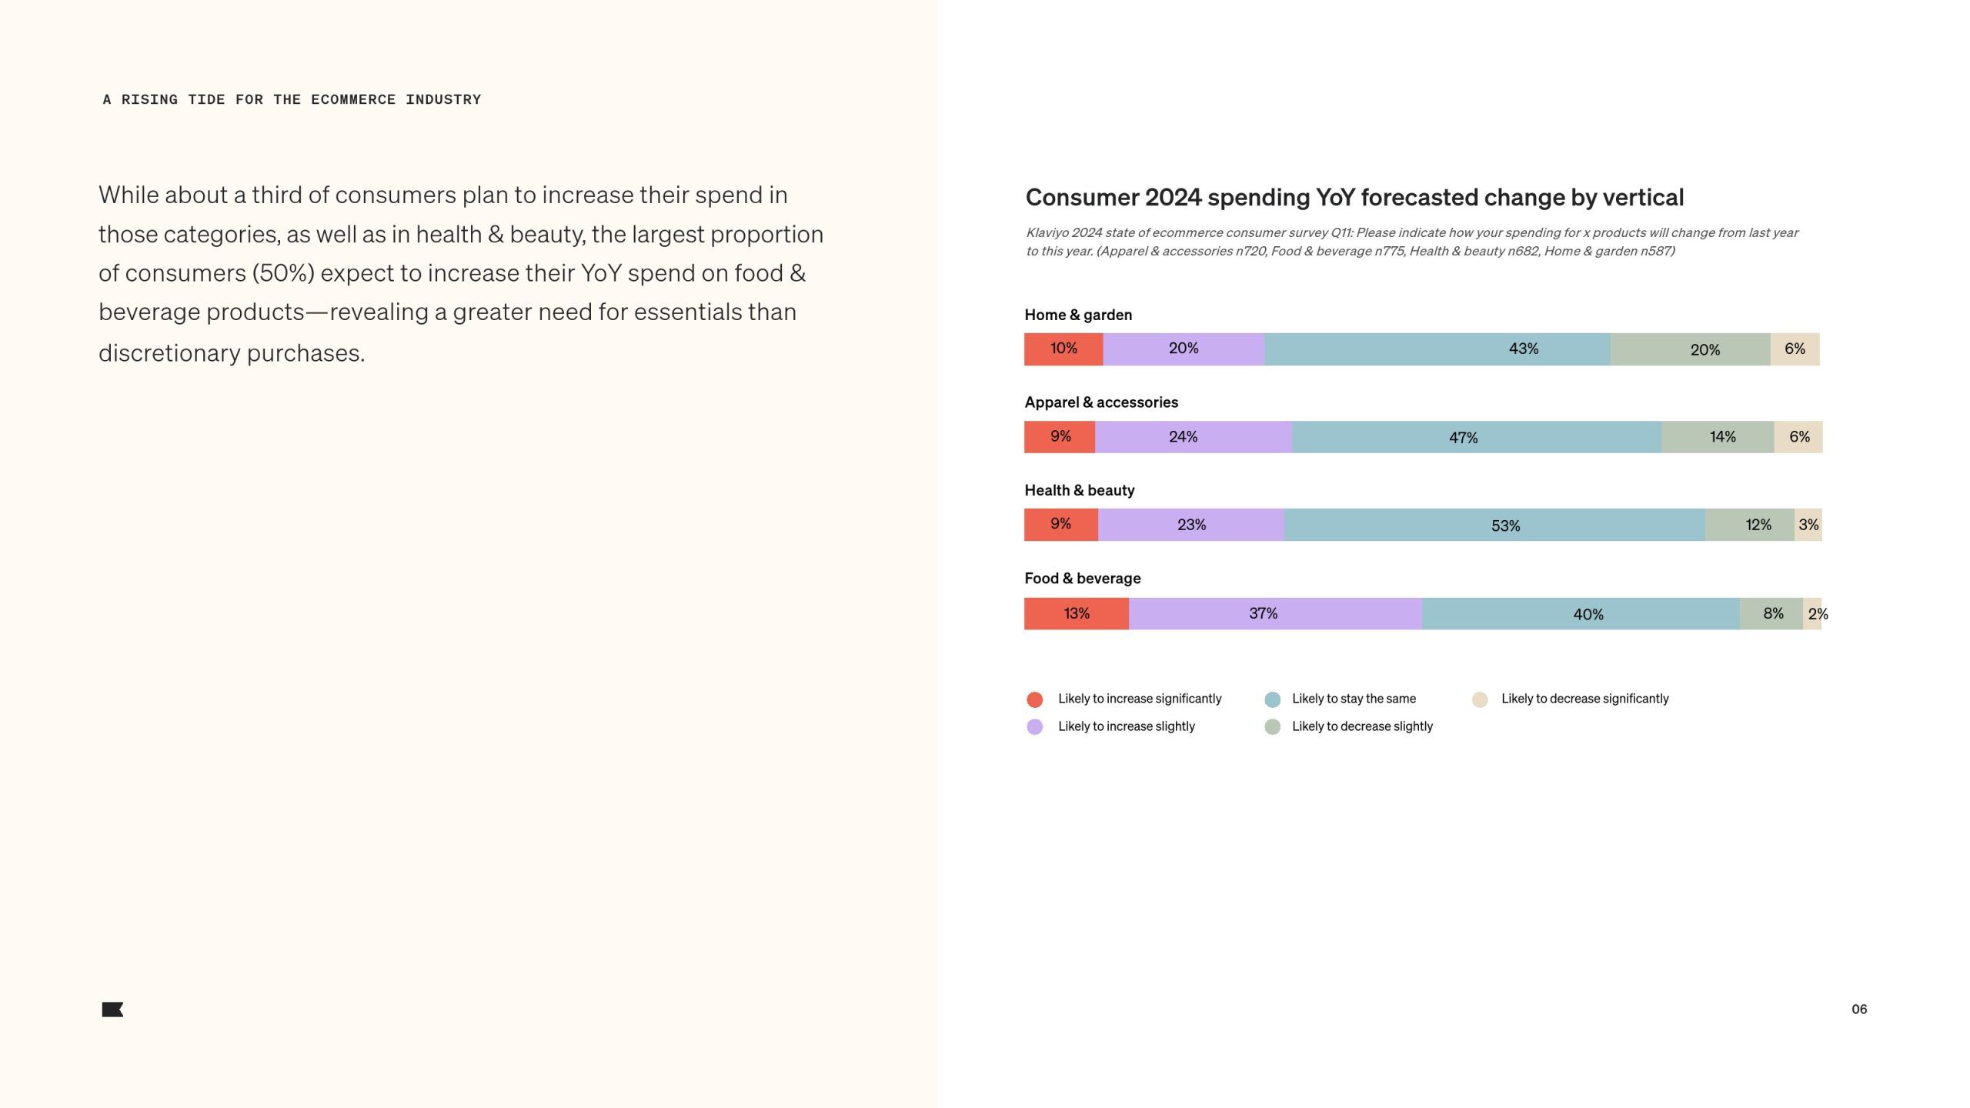The width and height of the screenshot is (1970, 1108).
Task: Click the blue 'stay the same' legend dot
Action: tap(1272, 699)
